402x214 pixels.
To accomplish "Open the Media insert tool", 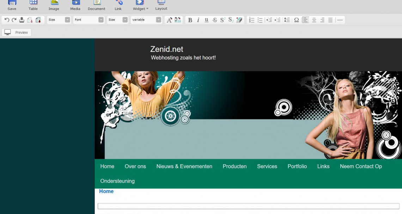I will coord(75,5).
